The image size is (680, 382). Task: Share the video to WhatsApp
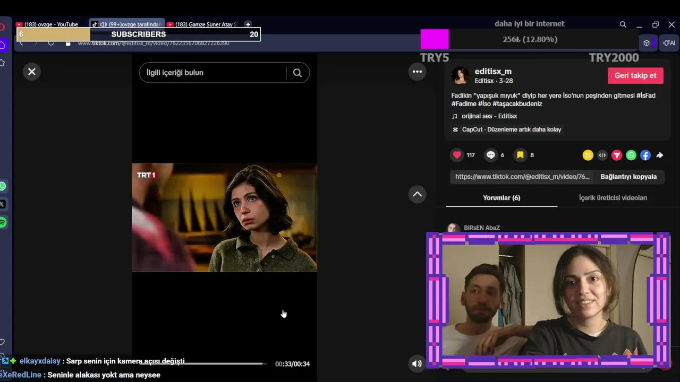coord(631,155)
